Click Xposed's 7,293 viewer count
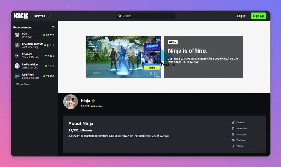The width and height of the screenshot is (281, 167). [x=51, y=56]
